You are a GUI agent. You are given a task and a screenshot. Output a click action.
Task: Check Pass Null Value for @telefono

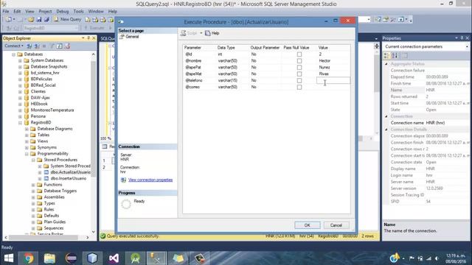299,80
